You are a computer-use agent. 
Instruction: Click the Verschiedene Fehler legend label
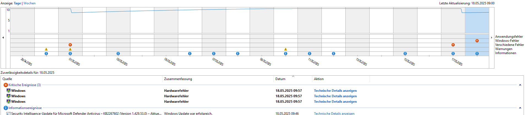pos(509,45)
